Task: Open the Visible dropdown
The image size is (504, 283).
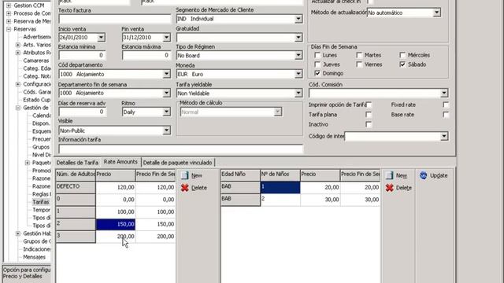Action: click(x=166, y=130)
